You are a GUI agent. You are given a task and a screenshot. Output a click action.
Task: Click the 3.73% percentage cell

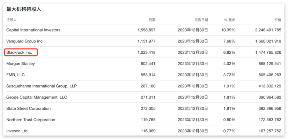tap(229, 75)
